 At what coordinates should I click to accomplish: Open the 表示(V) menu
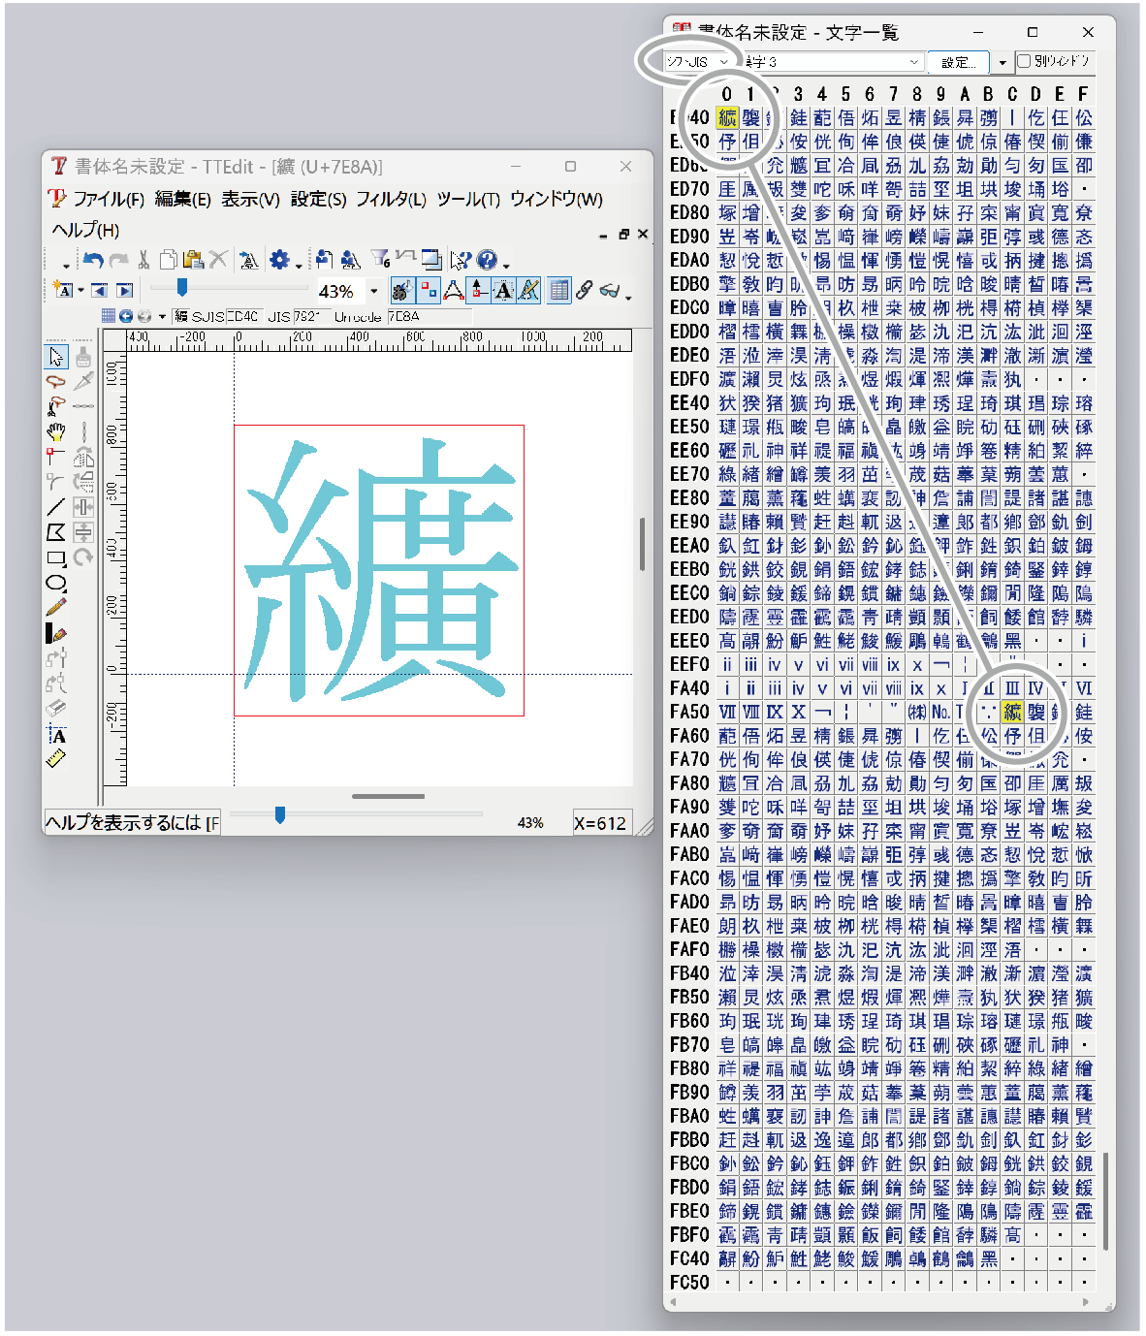click(250, 199)
